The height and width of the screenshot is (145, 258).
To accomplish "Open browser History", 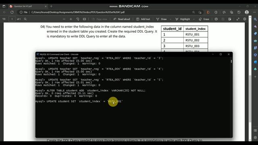I will (239, 12).
